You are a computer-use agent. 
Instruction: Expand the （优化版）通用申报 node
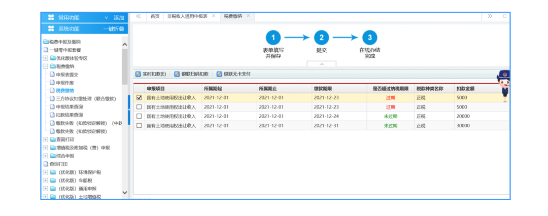[46, 189]
